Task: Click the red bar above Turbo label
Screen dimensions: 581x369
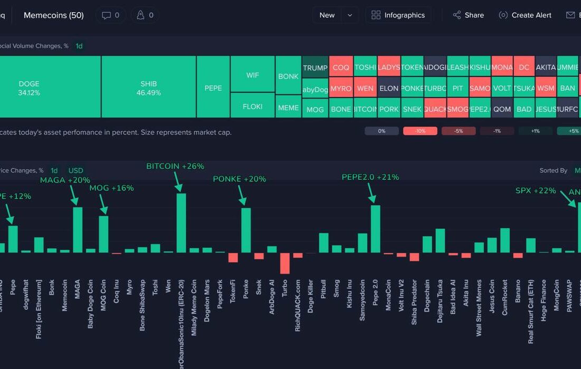Action: (285, 263)
